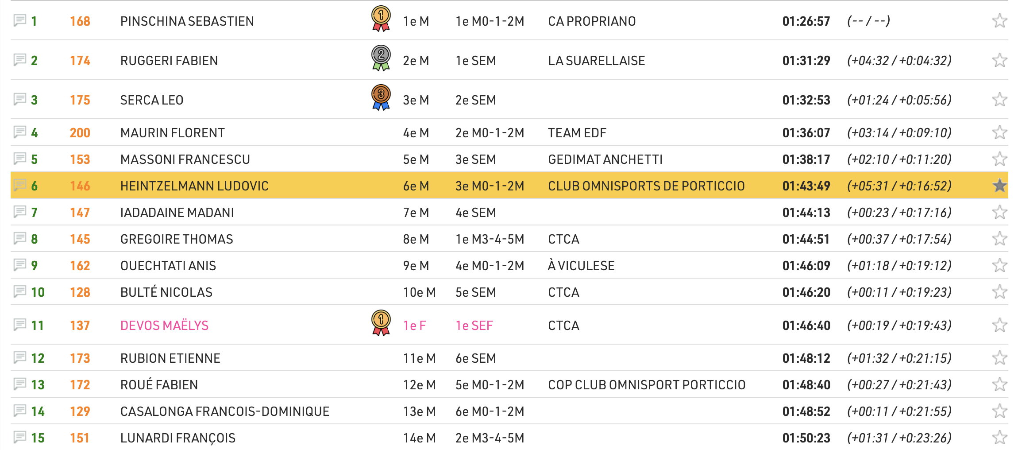
Task: Favorite Pinschina Sebastien with the star
Action: tap(999, 21)
